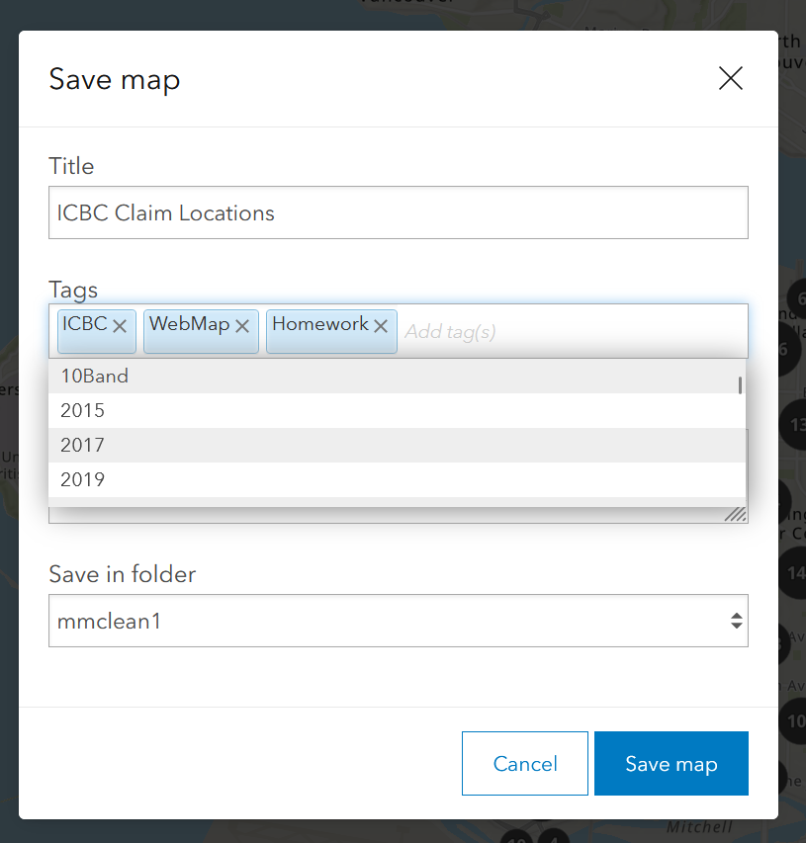Viewport: 806px width, 843px height.
Task: Select the Homework tag chip label
Action: click(x=320, y=323)
